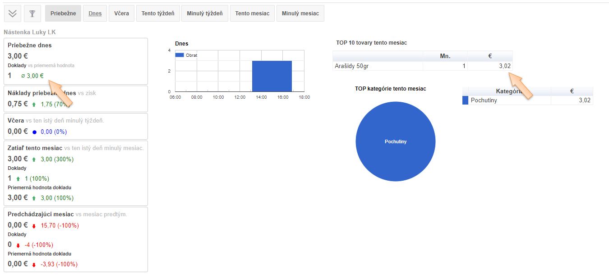Click the blue dot icon in Včera panel
The height and width of the screenshot is (278, 609).
34,132
